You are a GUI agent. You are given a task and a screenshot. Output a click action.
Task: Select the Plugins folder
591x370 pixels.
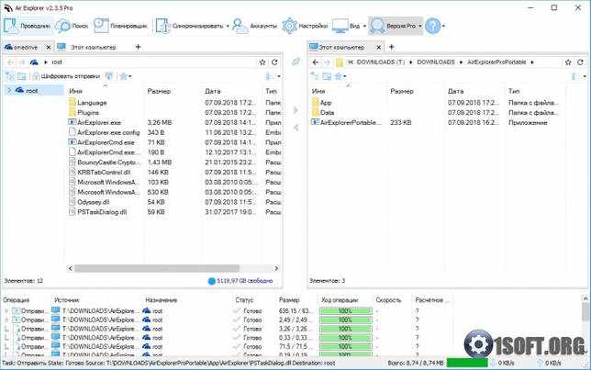click(88, 112)
